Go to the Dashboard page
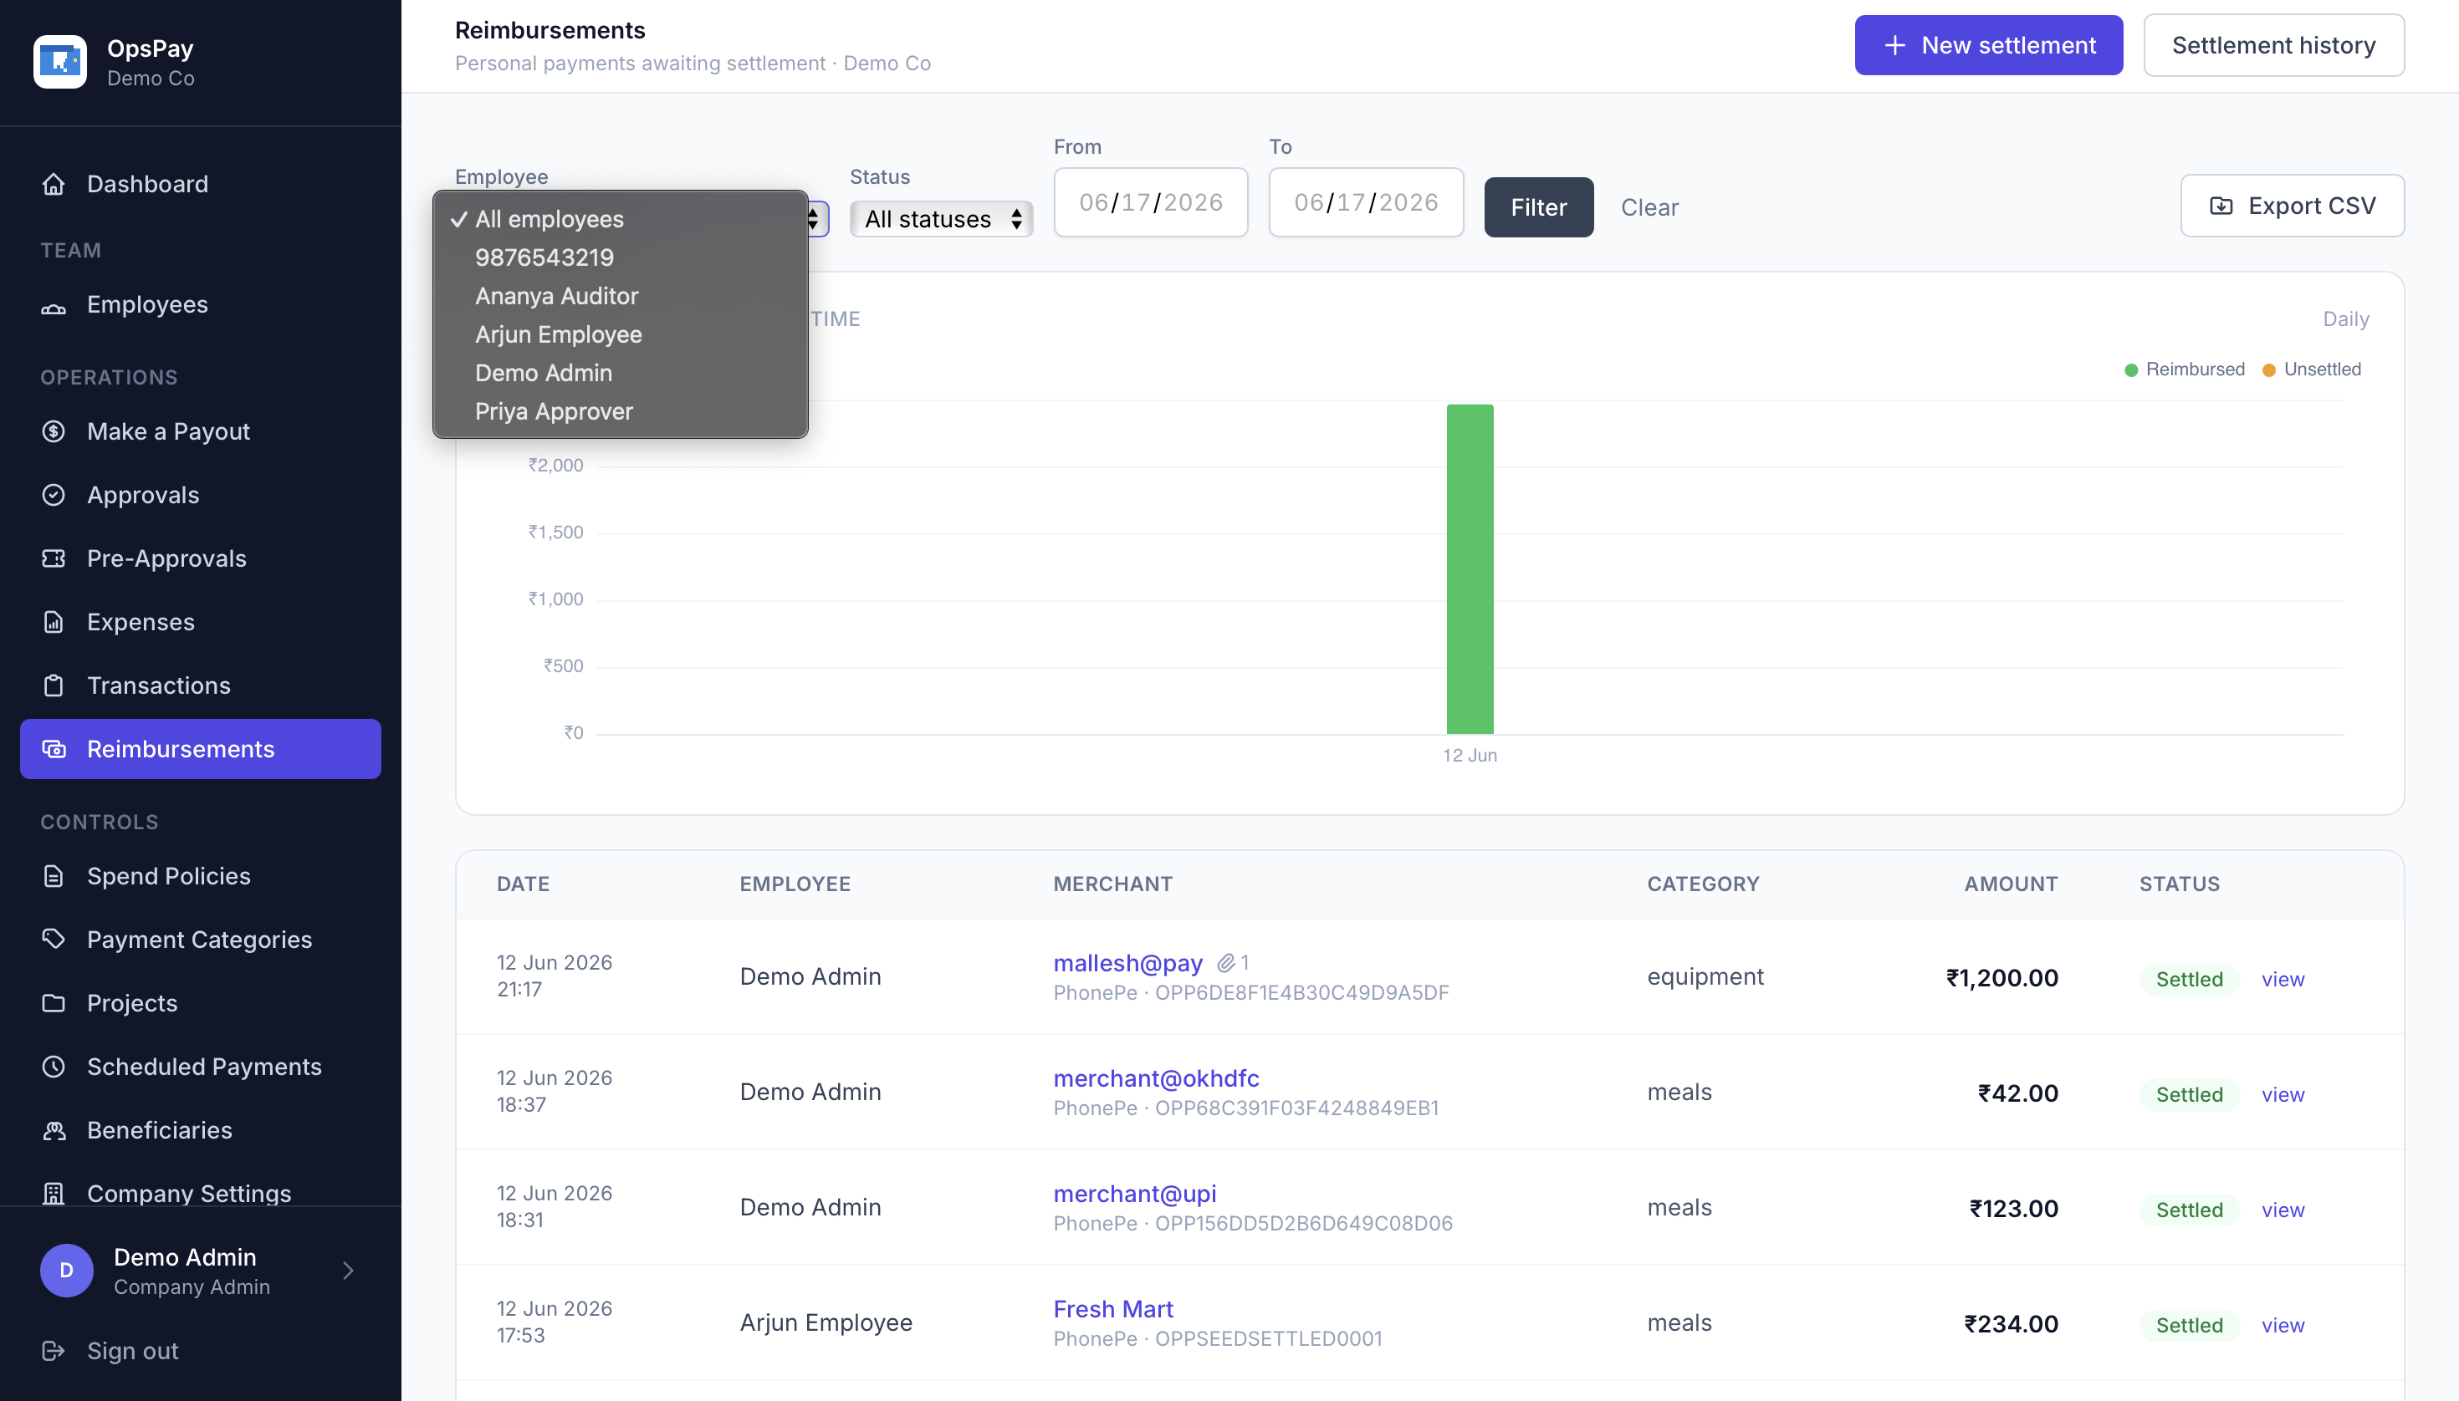The height and width of the screenshot is (1401, 2459). 200,184
